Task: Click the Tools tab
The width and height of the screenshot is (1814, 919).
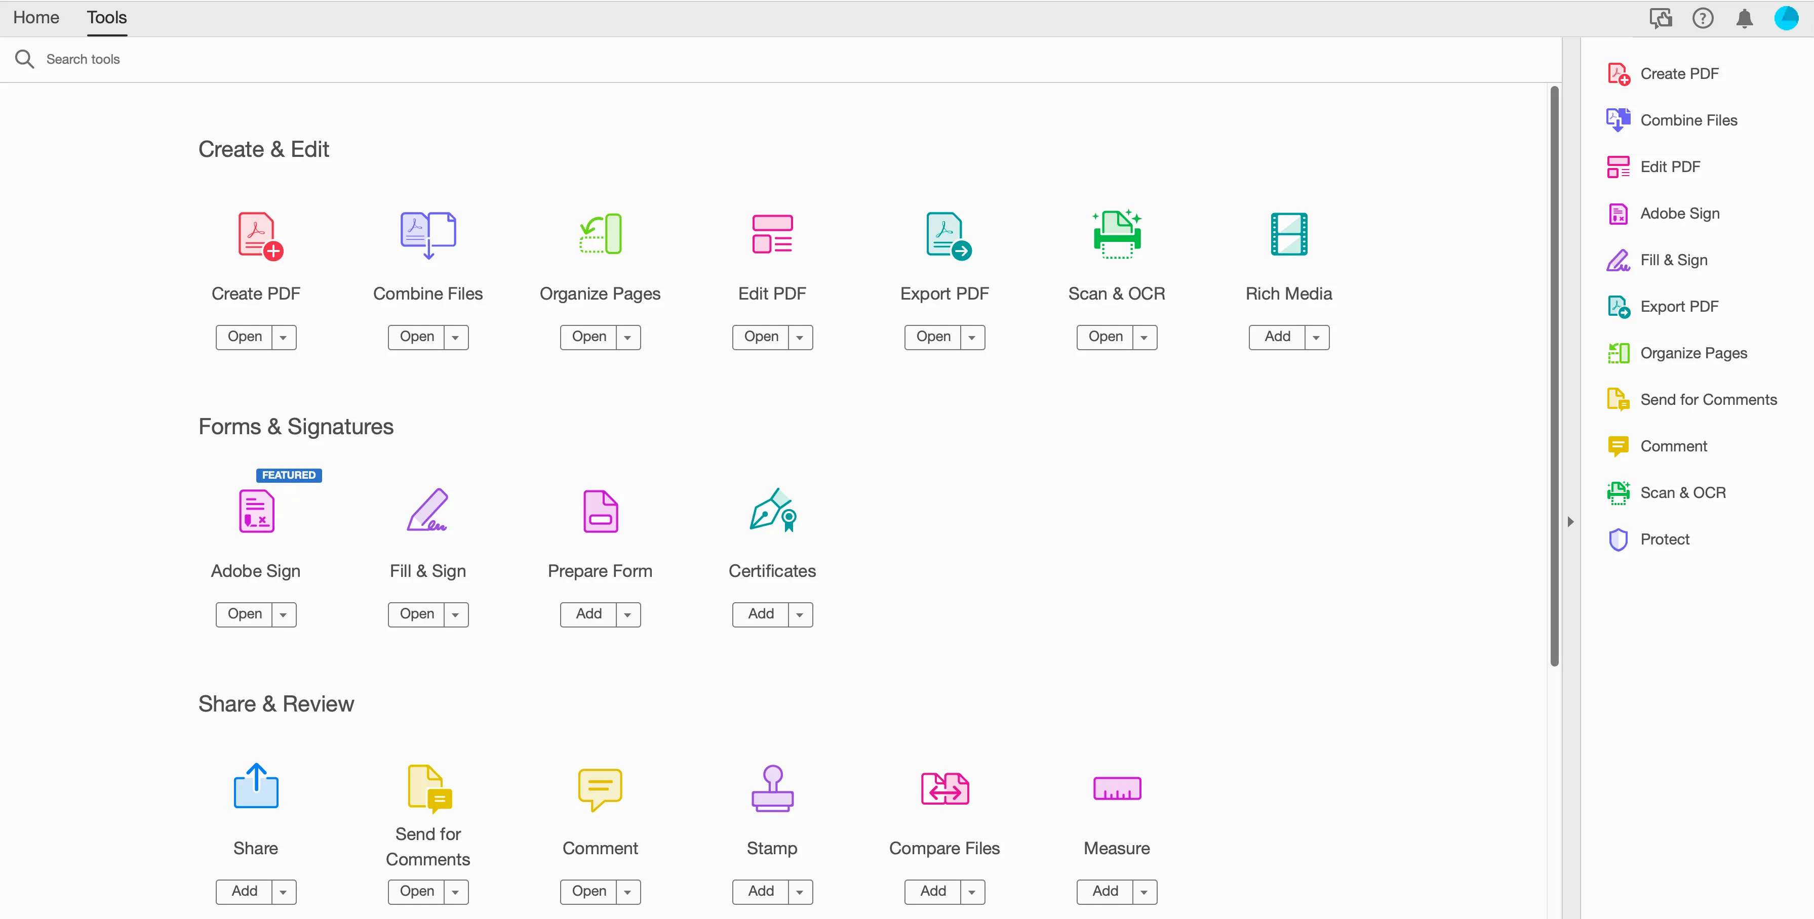Action: coord(107,18)
